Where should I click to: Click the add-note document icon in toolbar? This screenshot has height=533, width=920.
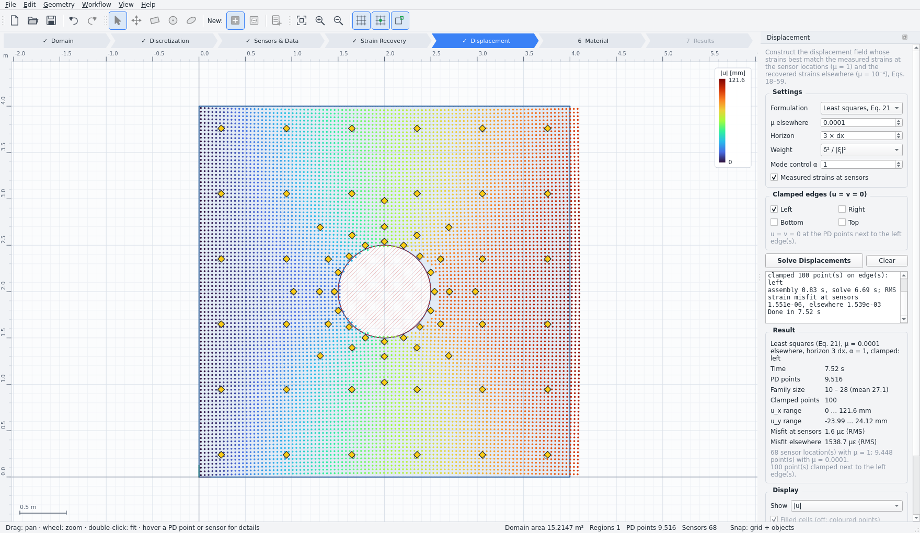pyautogui.click(x=277, y=20)
